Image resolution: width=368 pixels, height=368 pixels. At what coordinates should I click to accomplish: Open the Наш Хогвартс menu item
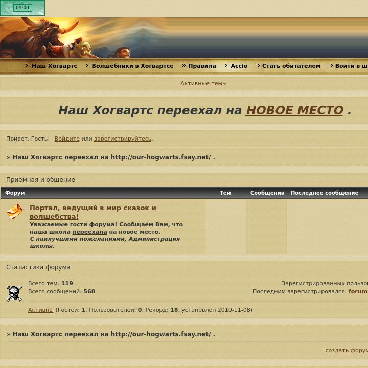[54, 66]
